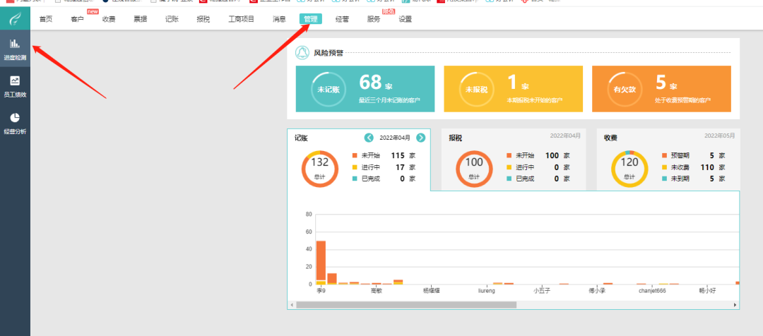The height and width of the screenshot is (336, 763).
Task: Select the 管理 menu tab
Action: (x=310, y=19)
